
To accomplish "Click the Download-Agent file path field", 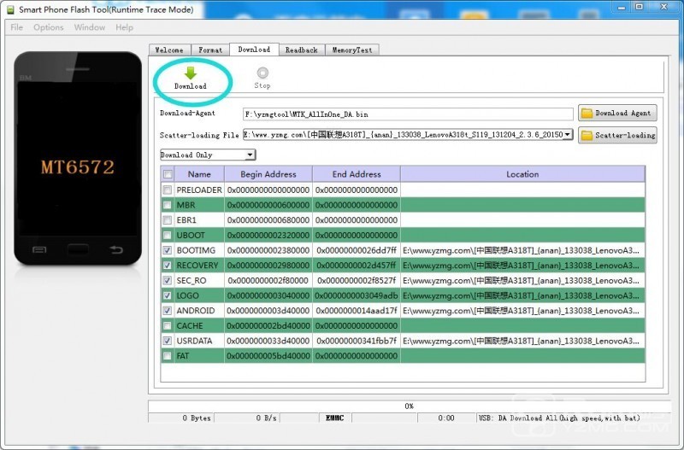I will point(407,114).
